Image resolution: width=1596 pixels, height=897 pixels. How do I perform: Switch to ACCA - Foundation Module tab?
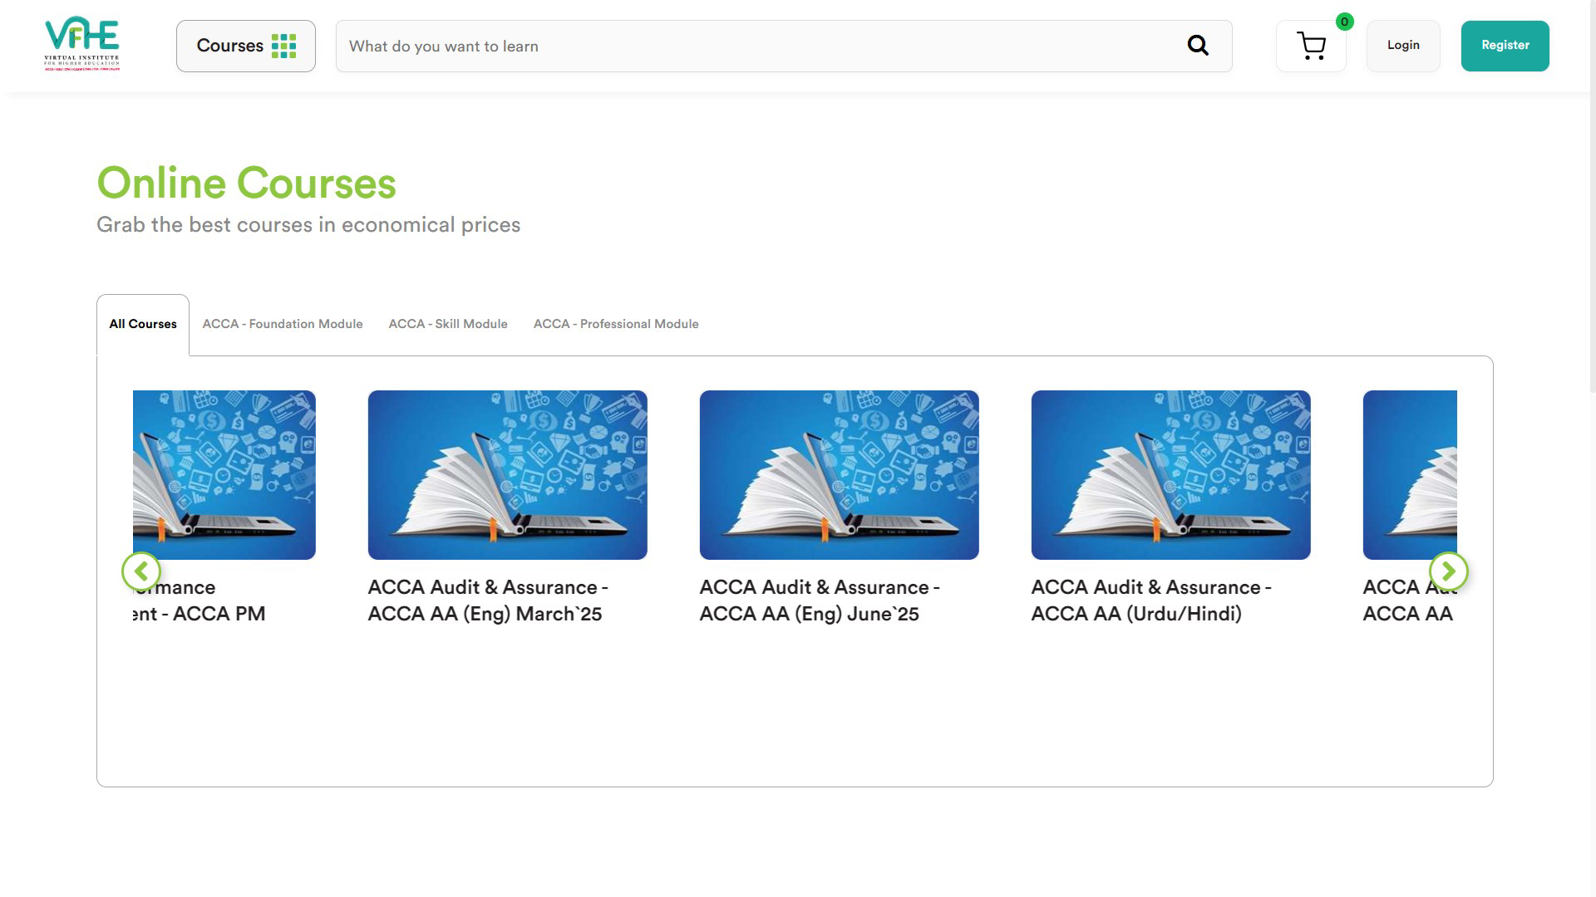[283, 324]
